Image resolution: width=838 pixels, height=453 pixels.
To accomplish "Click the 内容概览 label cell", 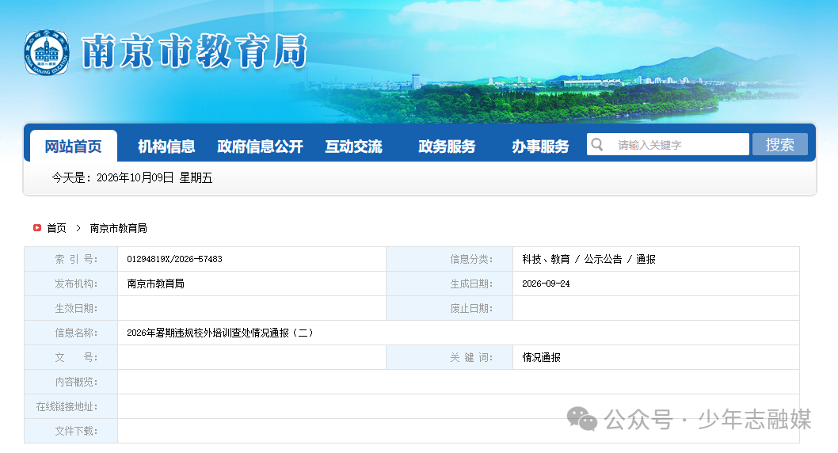I will pyautogui.click(x=71, y=382).
